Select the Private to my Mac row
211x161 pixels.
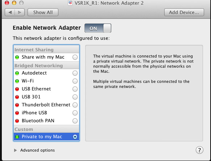46,137
